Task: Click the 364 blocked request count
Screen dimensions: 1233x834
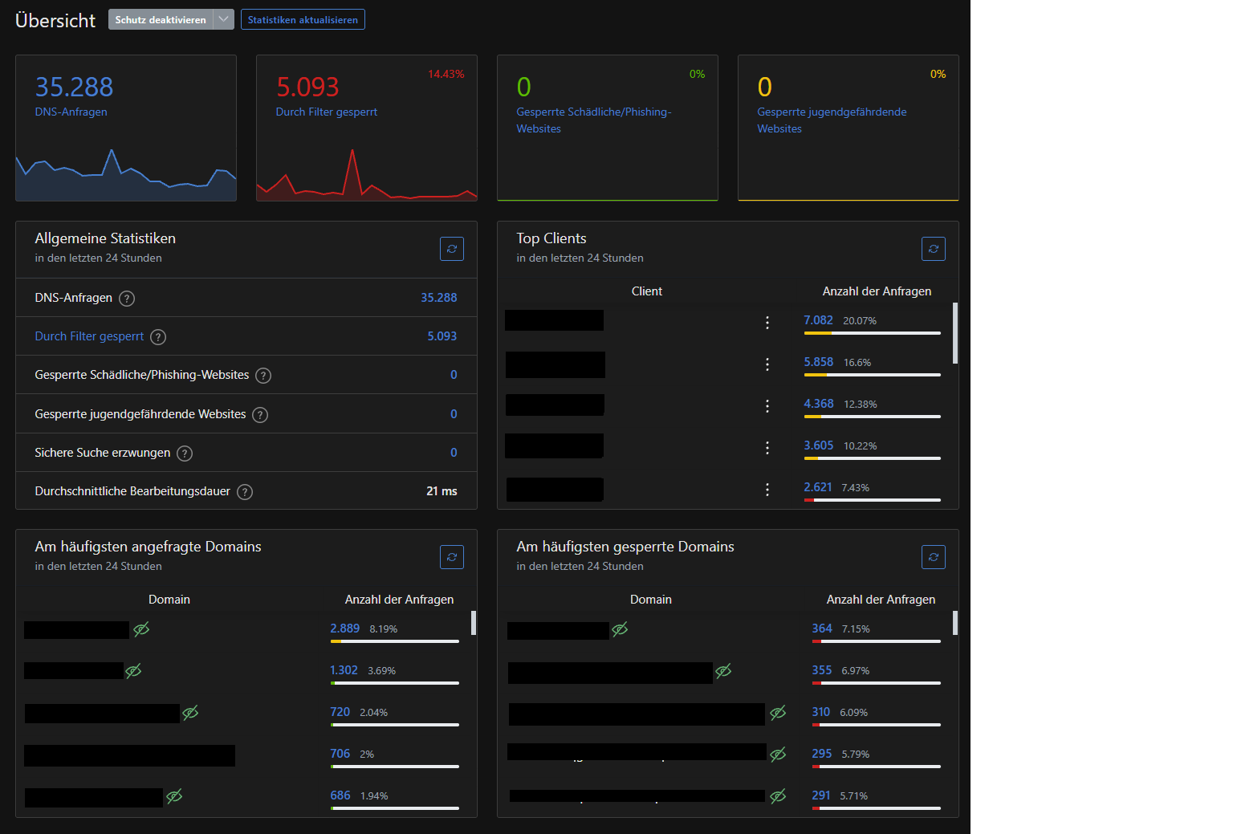Action: click(x=822, y=629)
